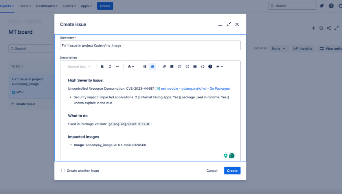
Task: Insert bullet list
Action: pos(145,67)
